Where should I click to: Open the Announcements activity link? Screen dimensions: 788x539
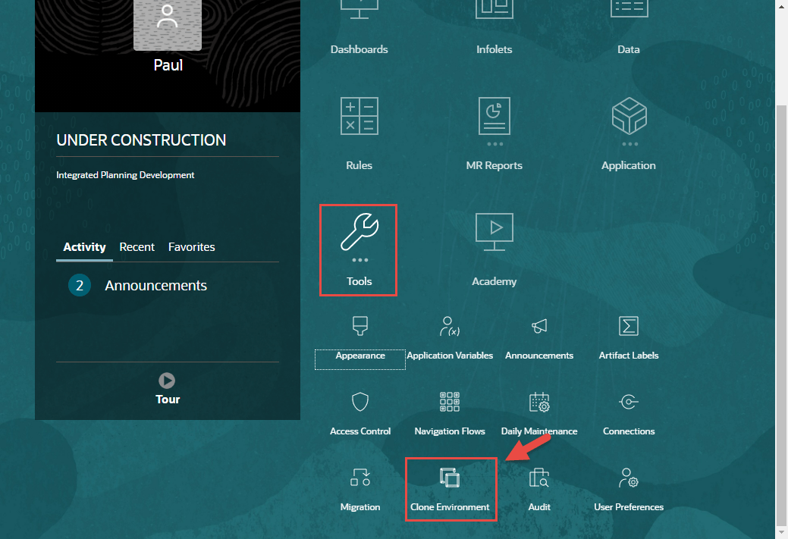click(x=155, y=286)
